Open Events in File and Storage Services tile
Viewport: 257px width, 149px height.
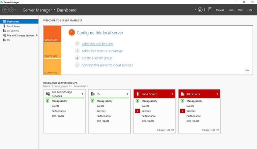(x=55, y=106)
